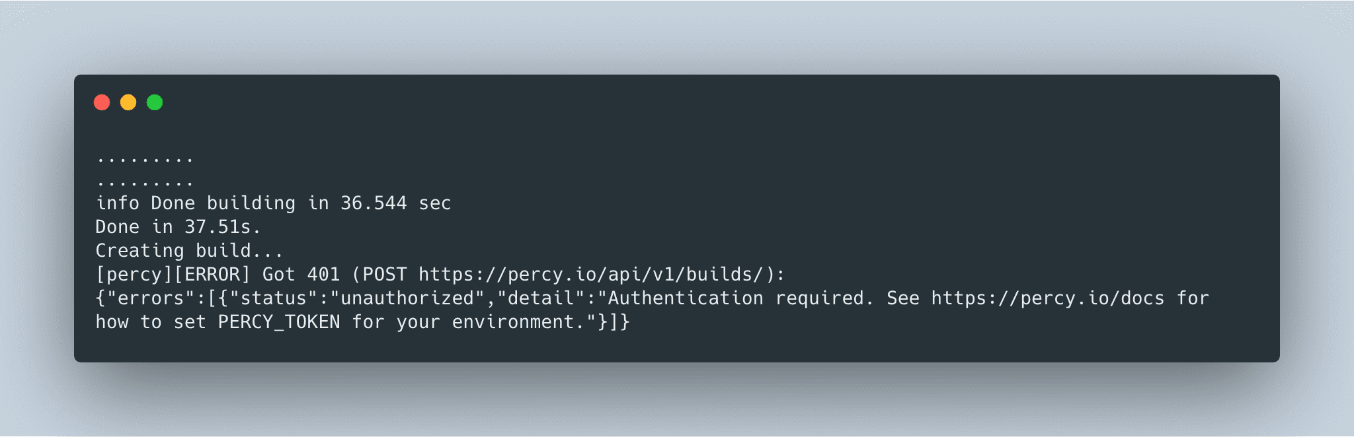
Task: Click the word POST in request
Action: click(385, 274)
